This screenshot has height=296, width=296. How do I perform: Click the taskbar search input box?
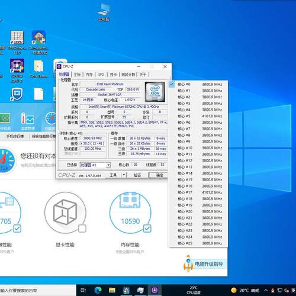tap(38, 290)
